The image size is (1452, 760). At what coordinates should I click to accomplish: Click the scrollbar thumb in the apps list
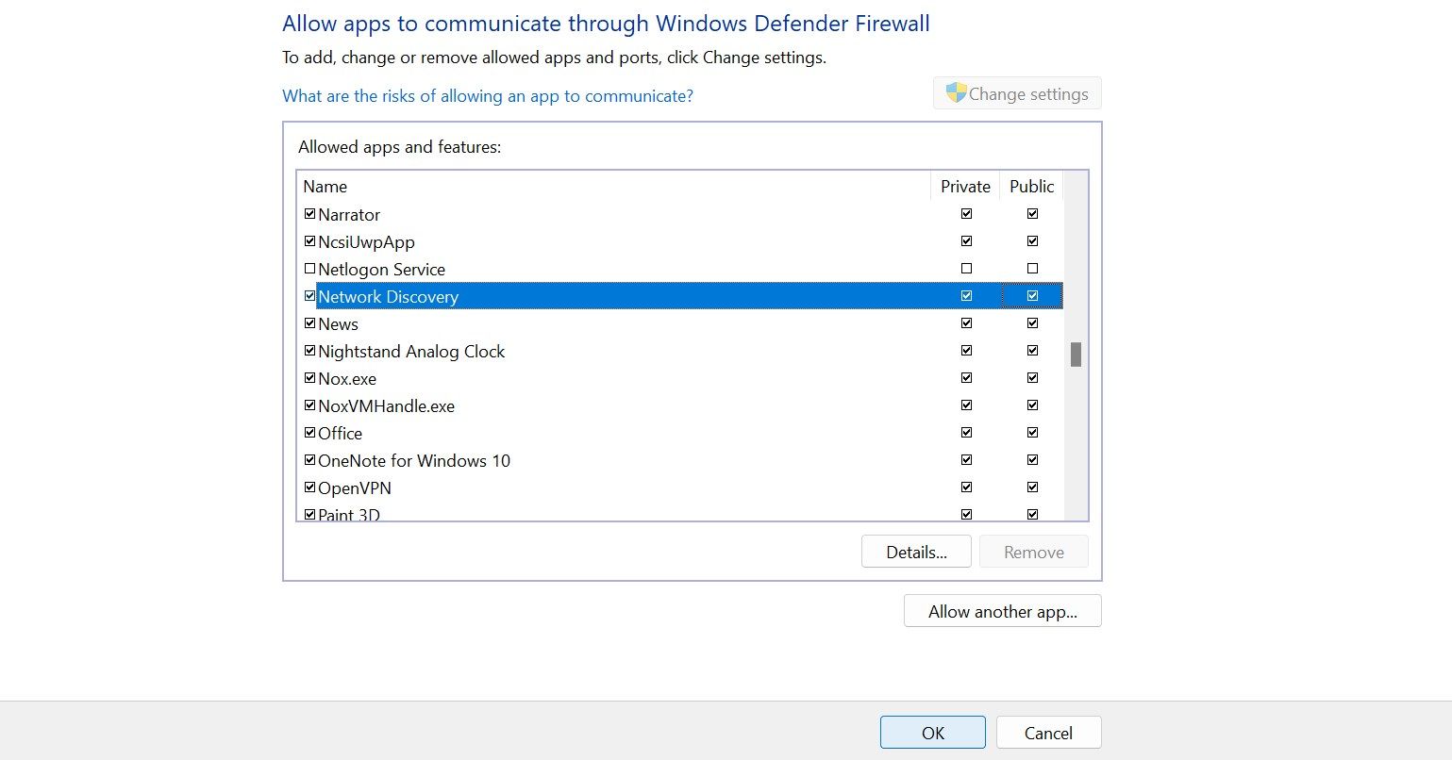[1075, 354]
